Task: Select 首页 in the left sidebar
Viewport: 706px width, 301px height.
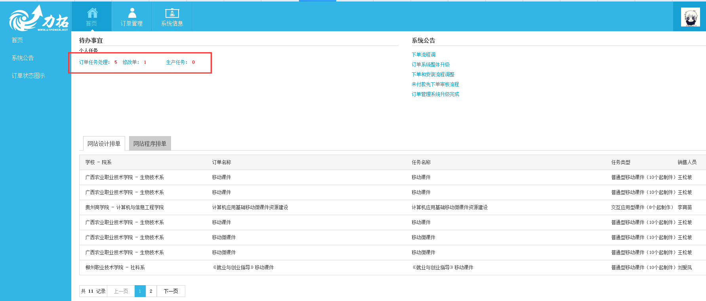Action: [17, 40]
